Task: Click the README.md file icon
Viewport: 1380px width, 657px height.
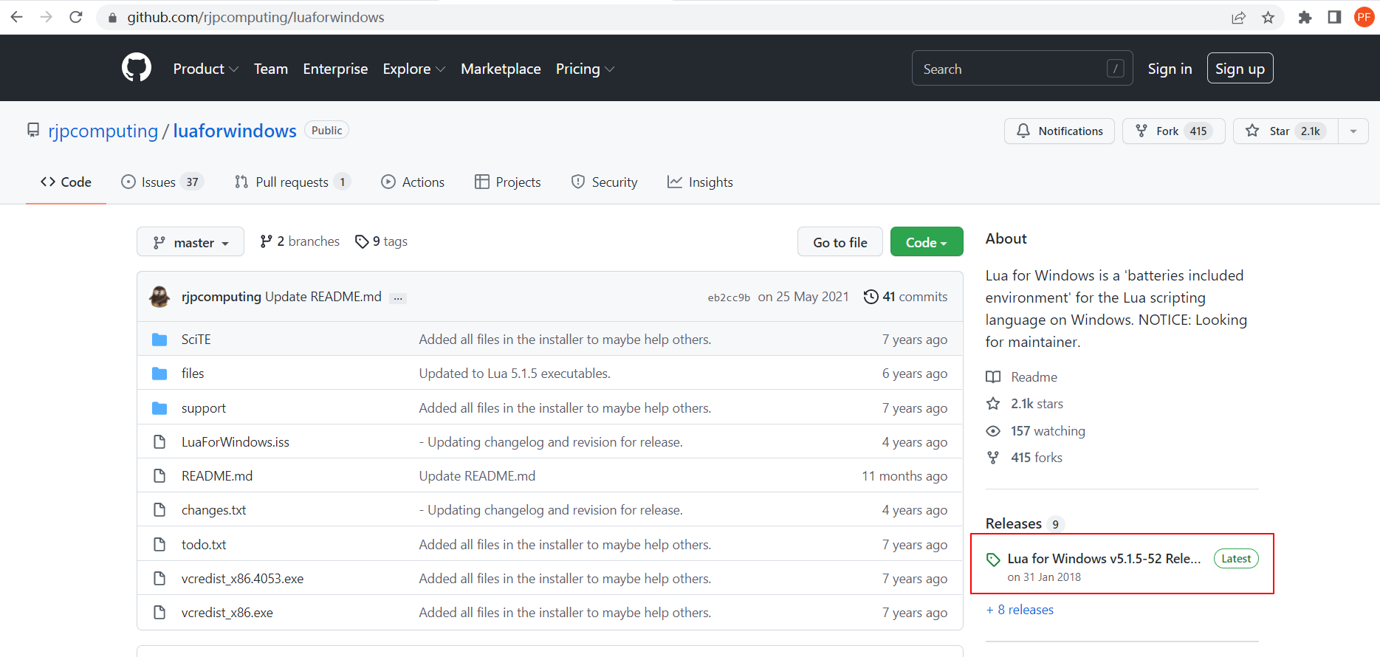Action: click(x=159, y=476)
